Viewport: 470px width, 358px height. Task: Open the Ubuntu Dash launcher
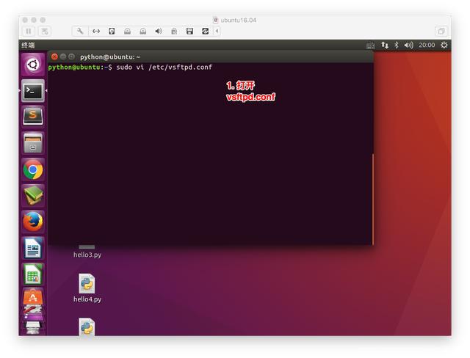[x=33, y=65]
